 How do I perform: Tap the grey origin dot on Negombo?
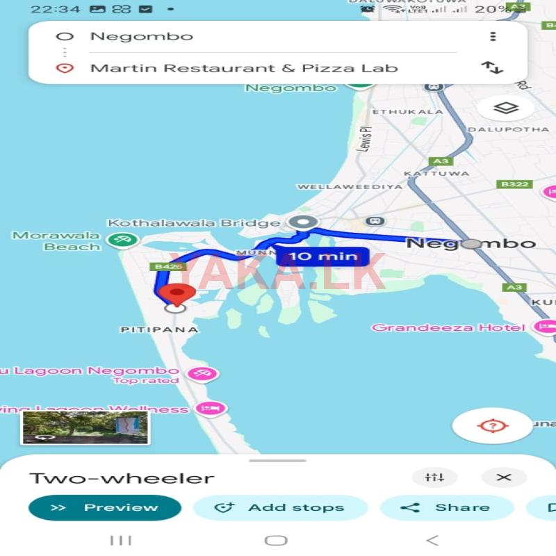pos(472,244)
